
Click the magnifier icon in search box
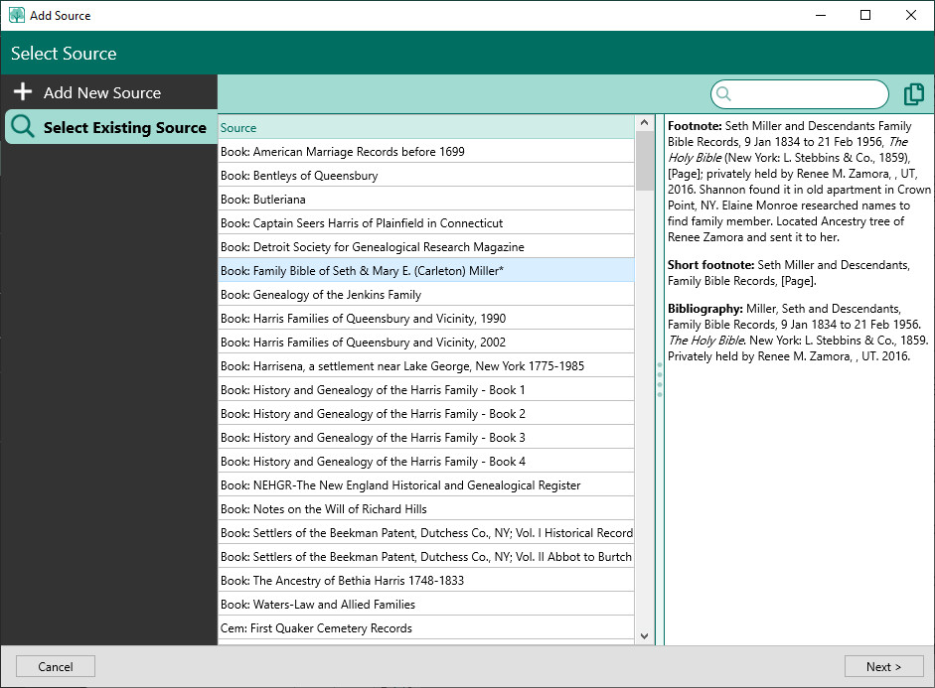[x=724, y=94]
